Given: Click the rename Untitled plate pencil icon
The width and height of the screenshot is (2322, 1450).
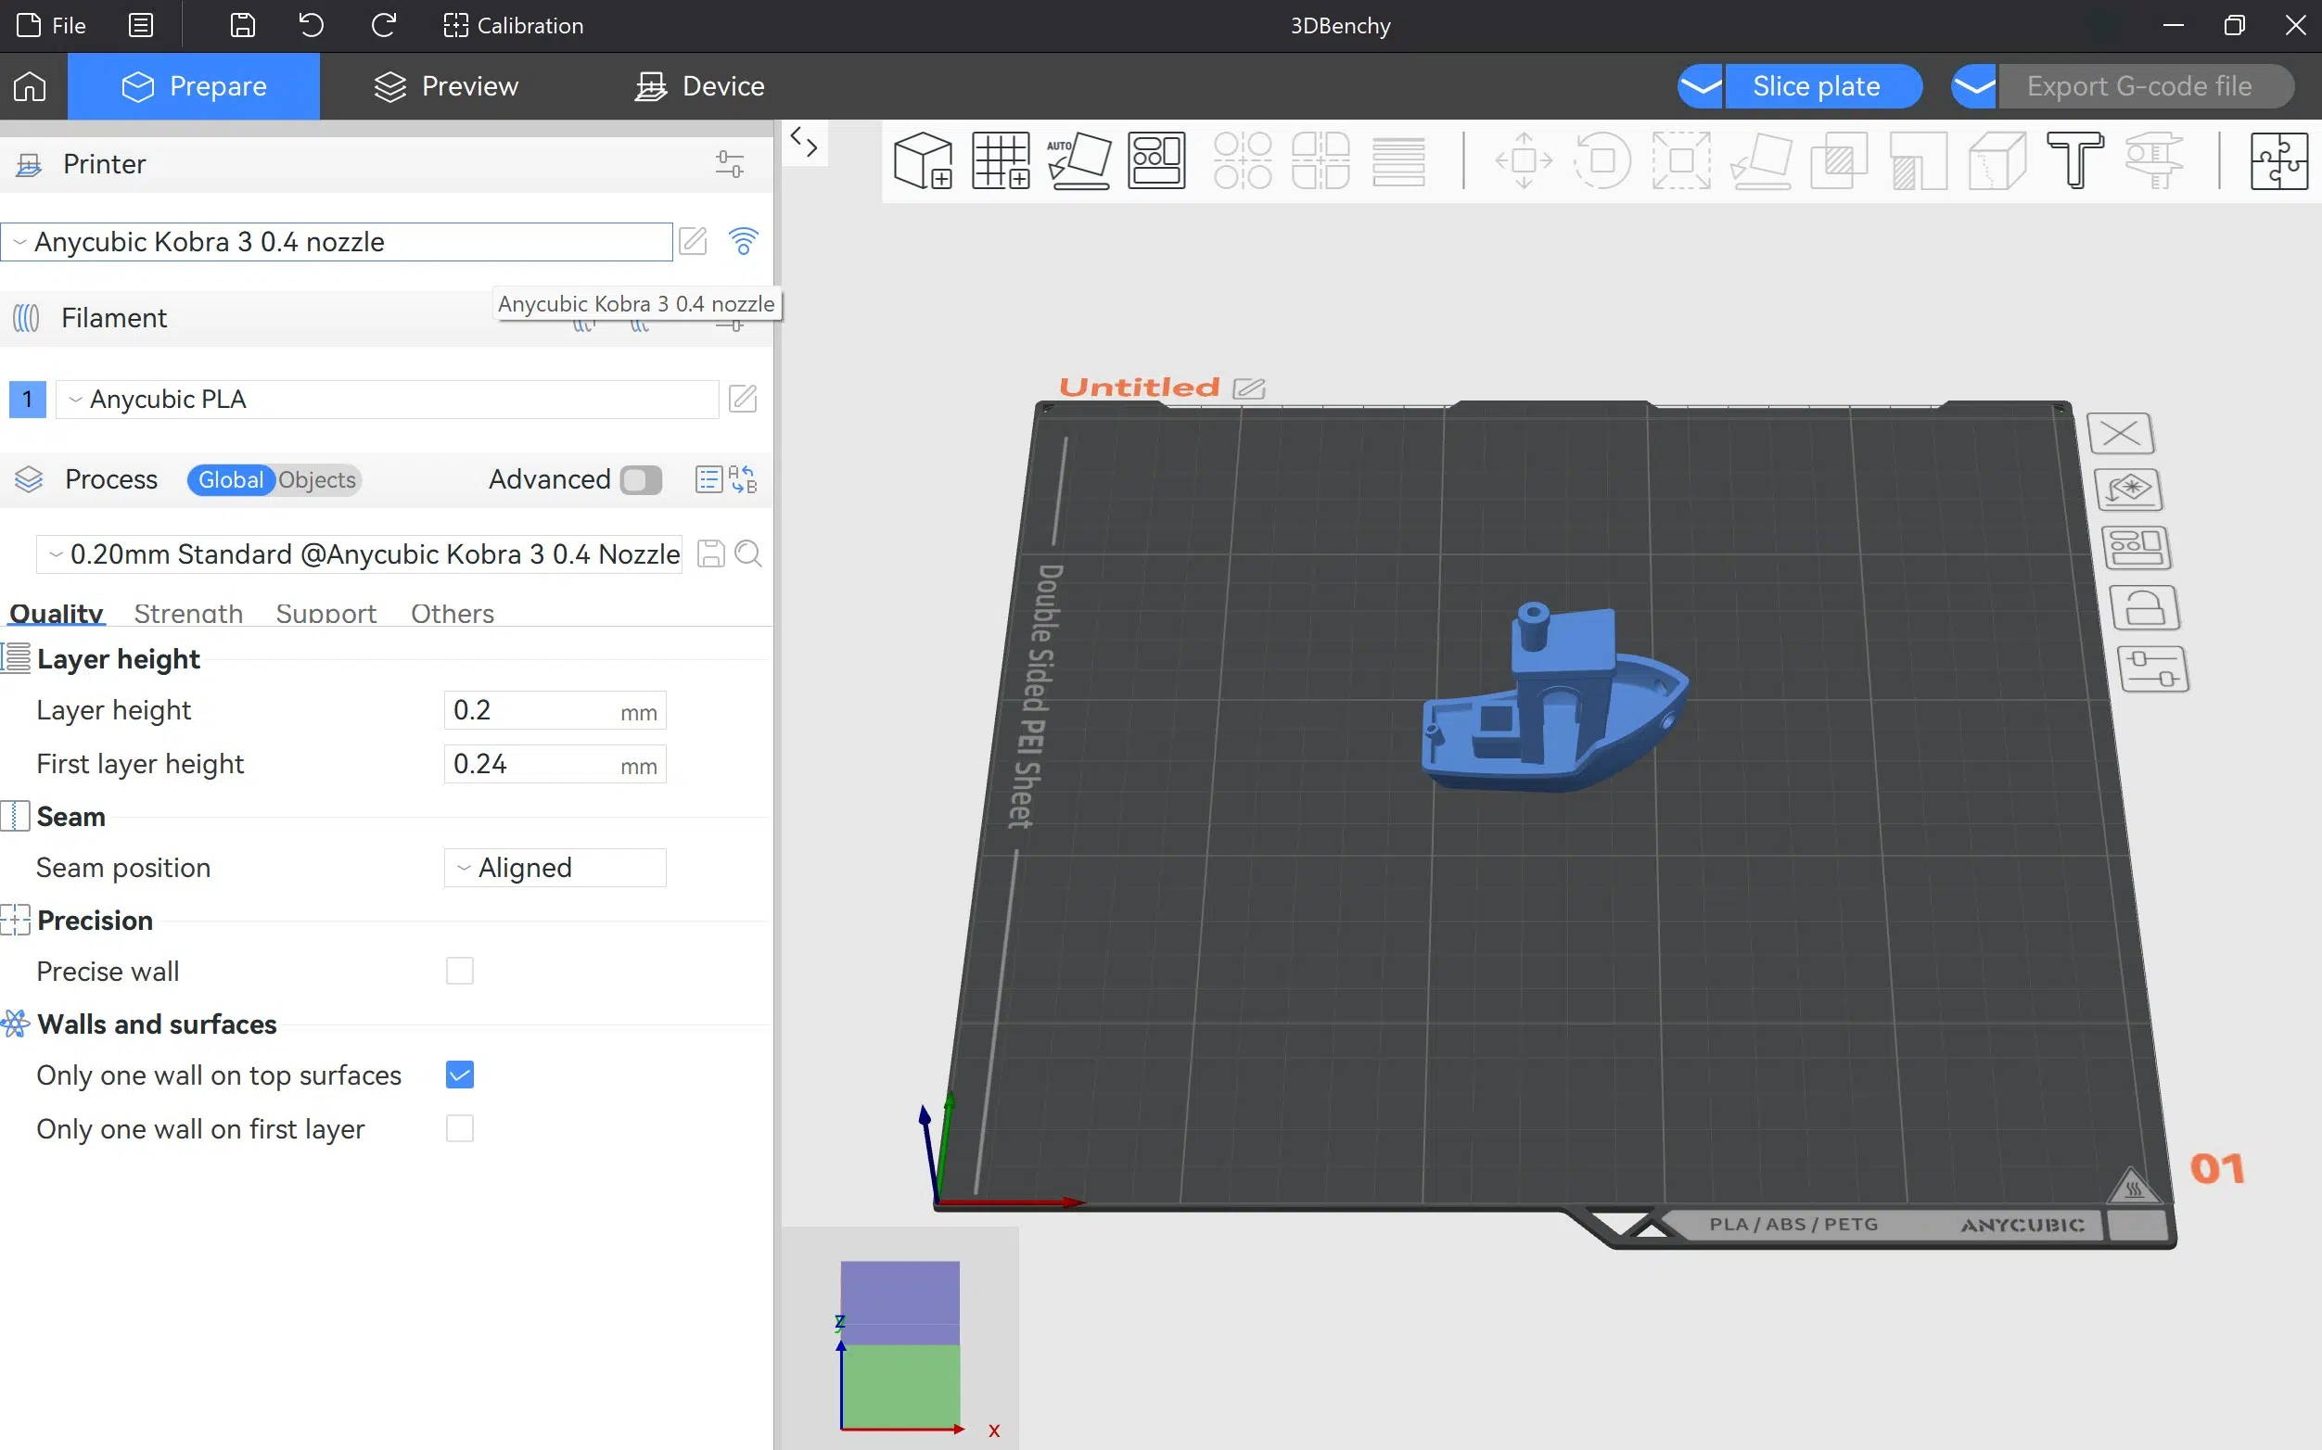Looking at the screenshot, I should click(x=1249, y=388).
